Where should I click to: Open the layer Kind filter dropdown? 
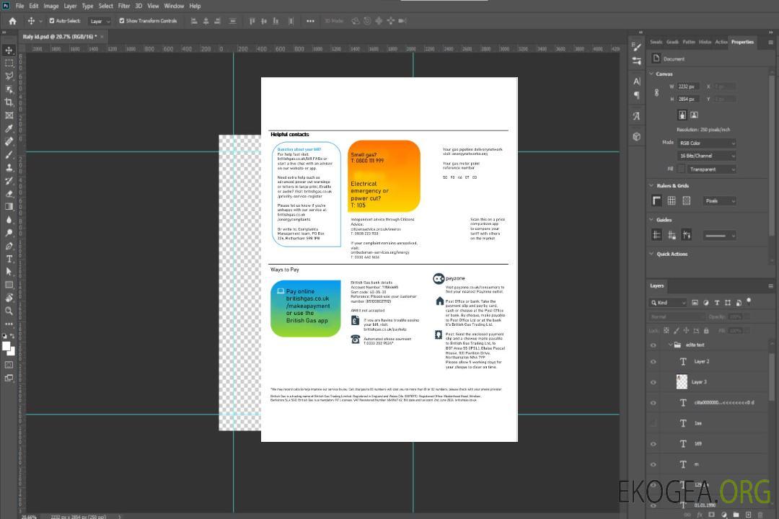(668, 303)
